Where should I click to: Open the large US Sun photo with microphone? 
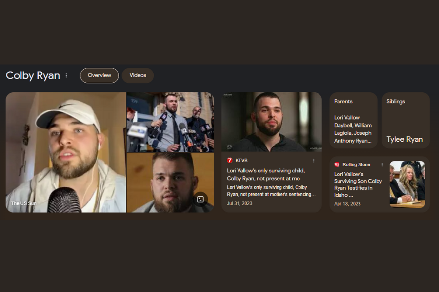pyautogui.click(x=66, y=152)
